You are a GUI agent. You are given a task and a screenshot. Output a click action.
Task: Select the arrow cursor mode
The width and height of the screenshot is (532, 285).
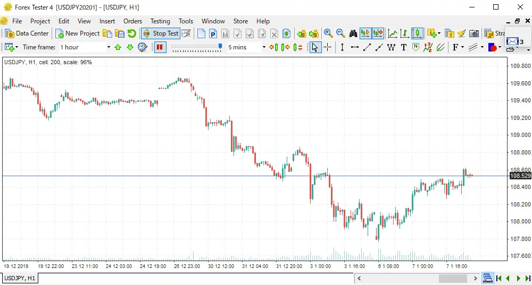tap(315, 47)
